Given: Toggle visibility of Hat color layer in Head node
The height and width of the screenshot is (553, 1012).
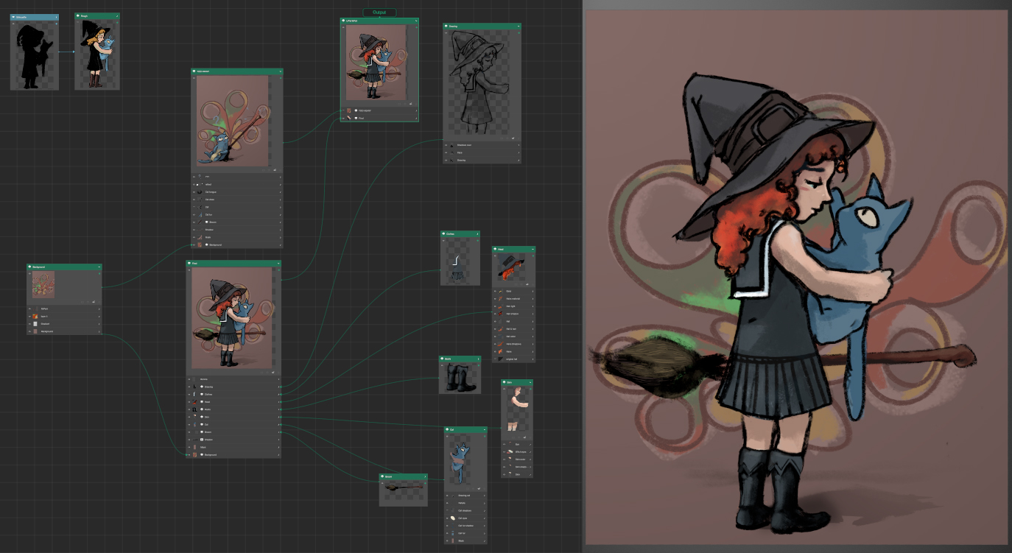Looking at the screenshot, I should (495, 337).
